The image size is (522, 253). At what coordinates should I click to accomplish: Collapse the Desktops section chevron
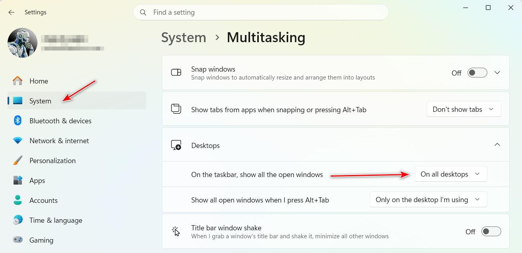(x=497, y=145)
